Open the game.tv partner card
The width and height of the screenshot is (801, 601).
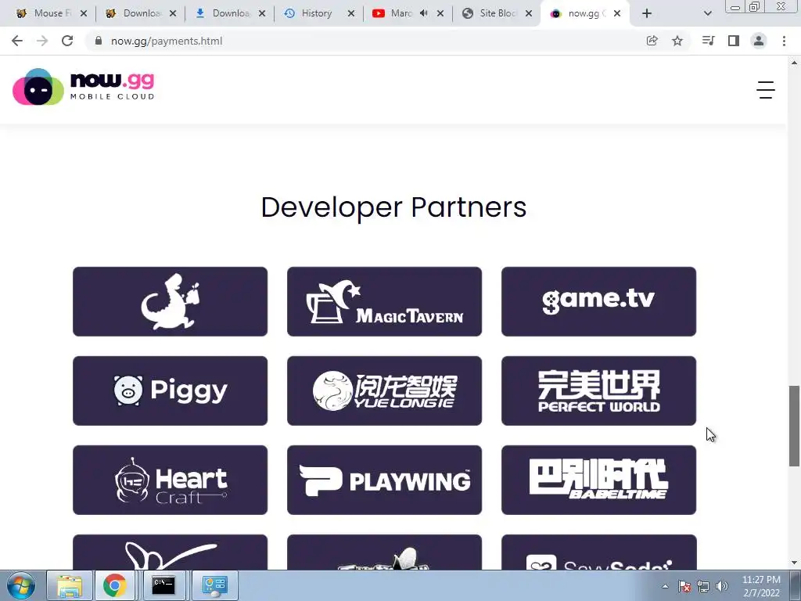click(598, 301)
